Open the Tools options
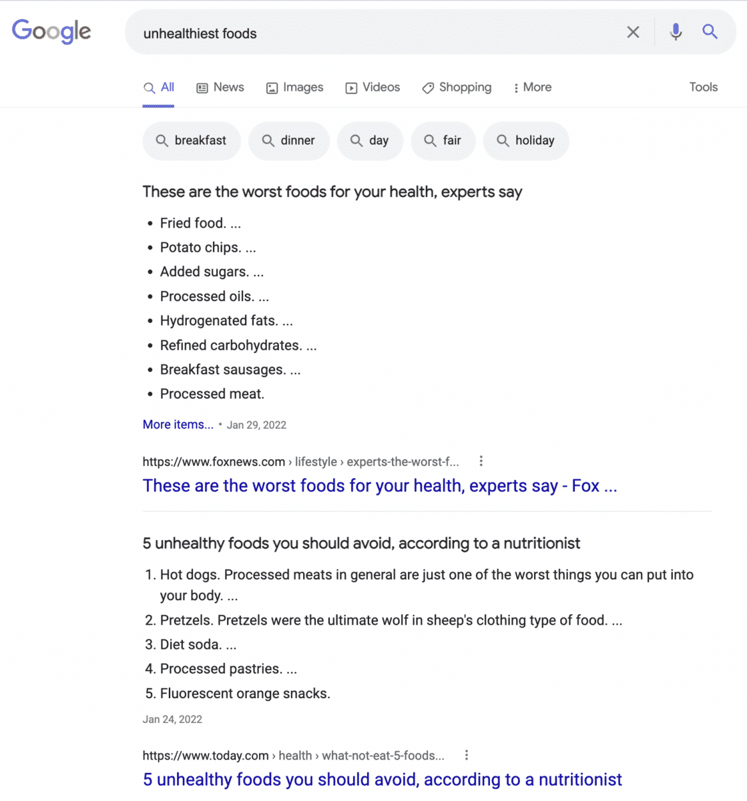747x801 pixels. coord(703,87)
